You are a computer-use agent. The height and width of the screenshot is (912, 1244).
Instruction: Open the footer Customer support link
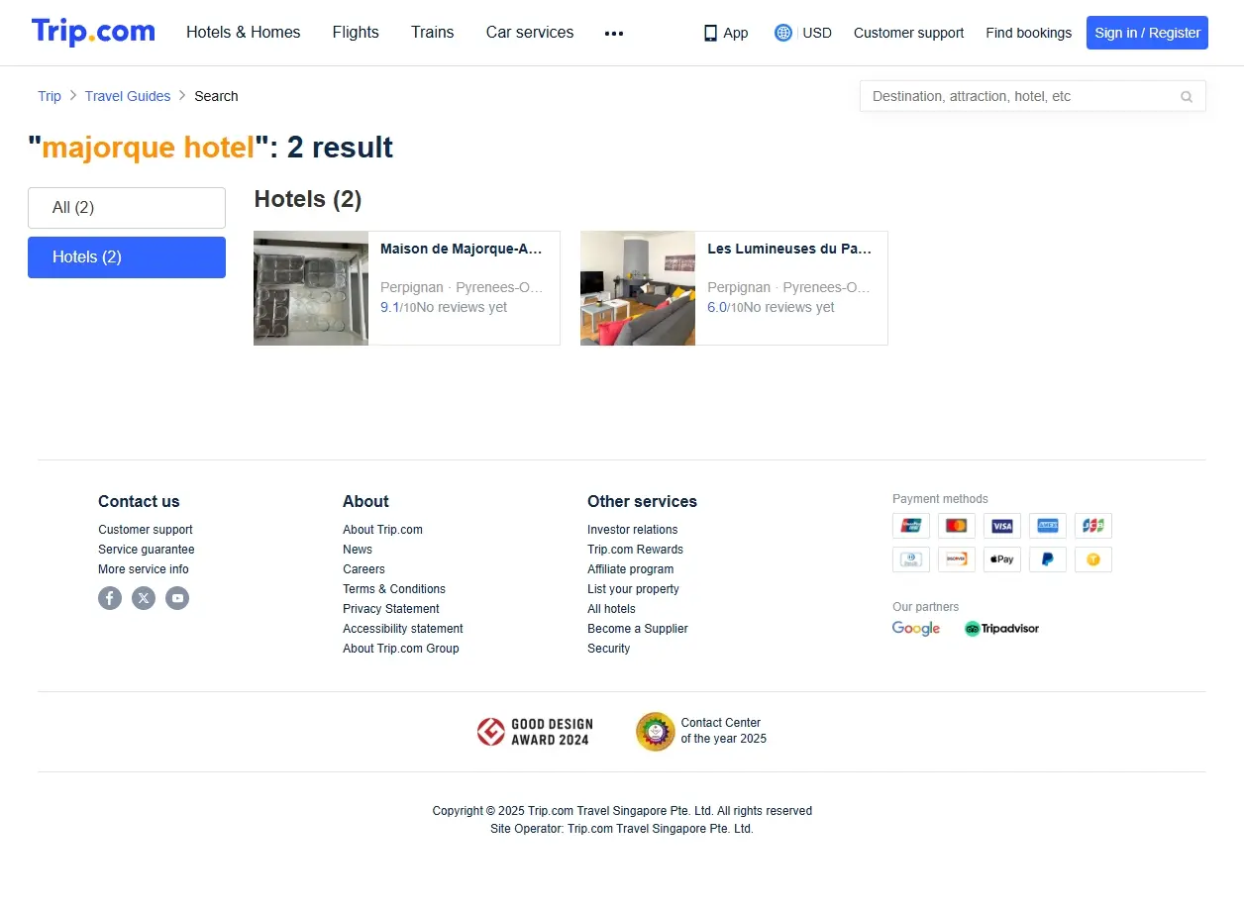pos(146,530)
